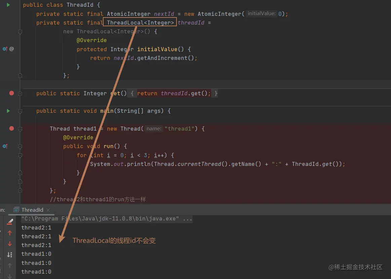Click the red up-arrow stack trace icon
Screen dimensions: 391x279
[10, 233]
